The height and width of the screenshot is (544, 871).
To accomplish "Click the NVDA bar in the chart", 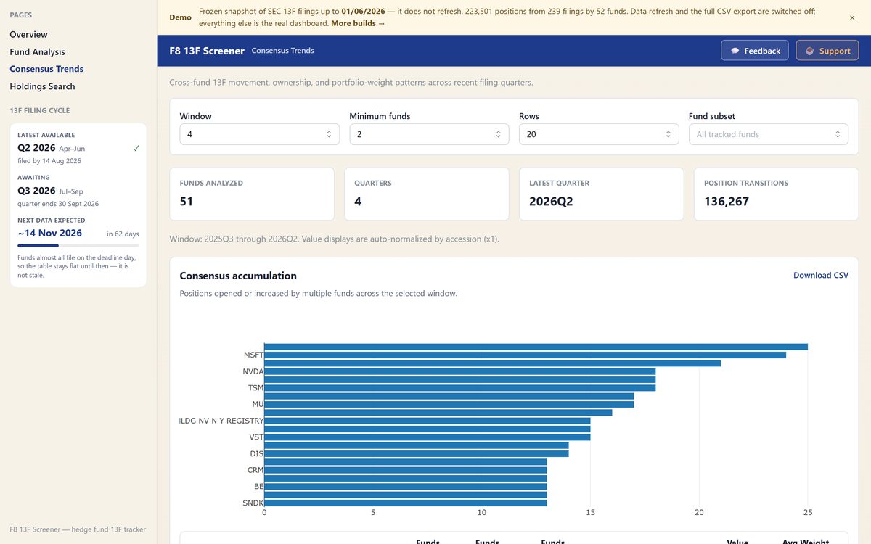I will [459, 371].
